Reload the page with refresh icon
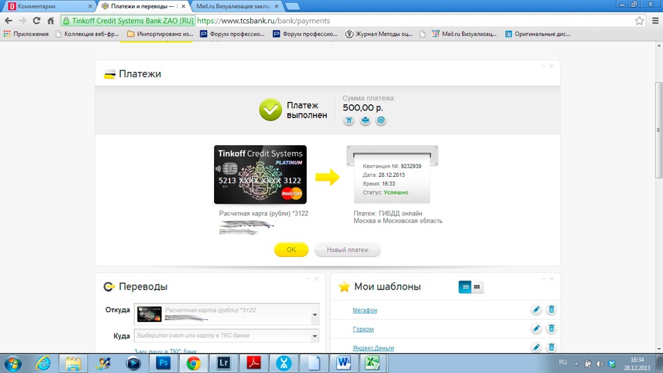This screenshot has height=373, width=663. tap(37, 21)
